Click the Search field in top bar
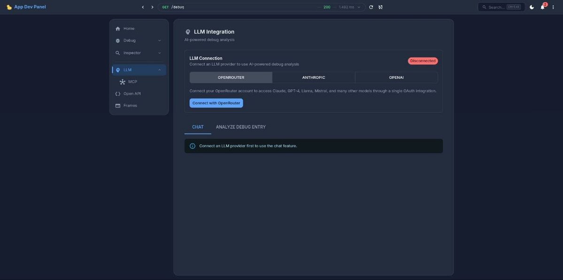The width and height of the screenshot is (563, 280). (501, 7)
